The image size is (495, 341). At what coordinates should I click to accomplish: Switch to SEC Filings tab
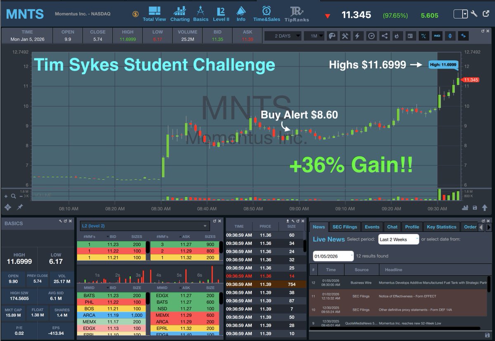pos(344,227)
